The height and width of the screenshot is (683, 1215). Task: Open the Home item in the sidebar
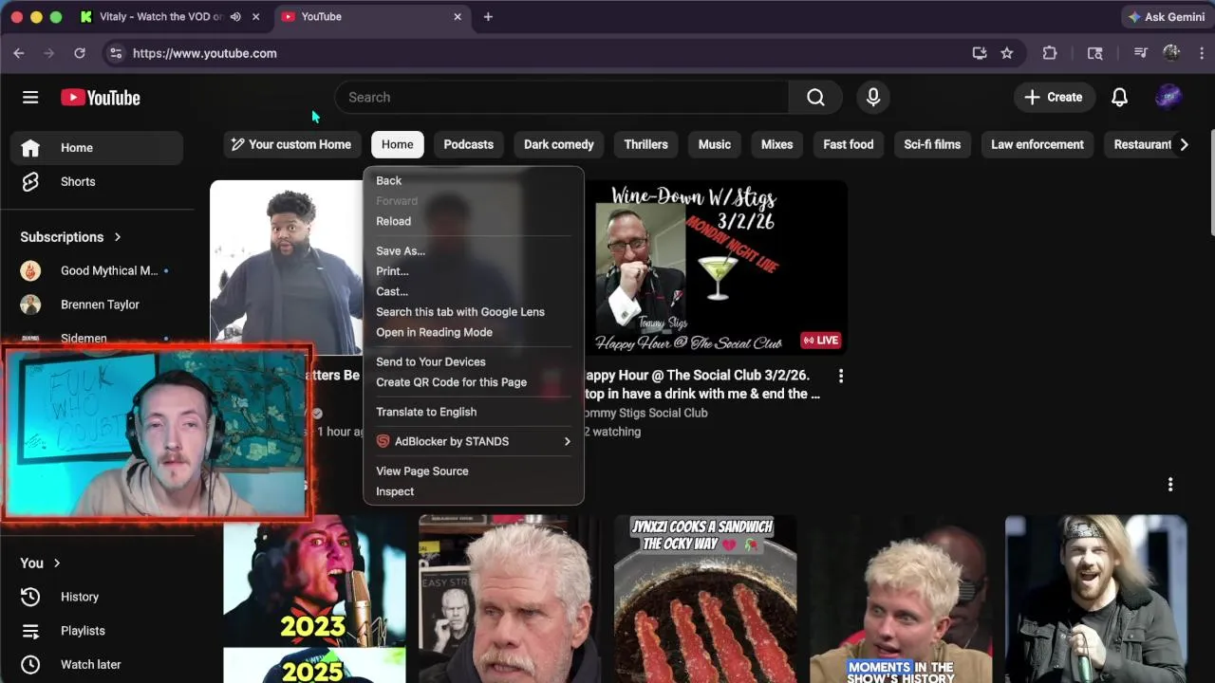tap(97, 148)
